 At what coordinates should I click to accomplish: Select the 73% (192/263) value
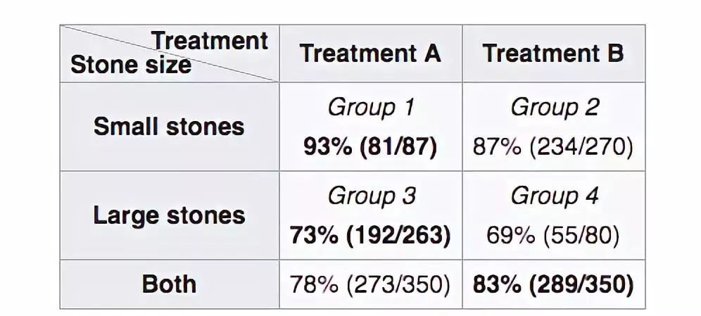(x=371, y=235)
